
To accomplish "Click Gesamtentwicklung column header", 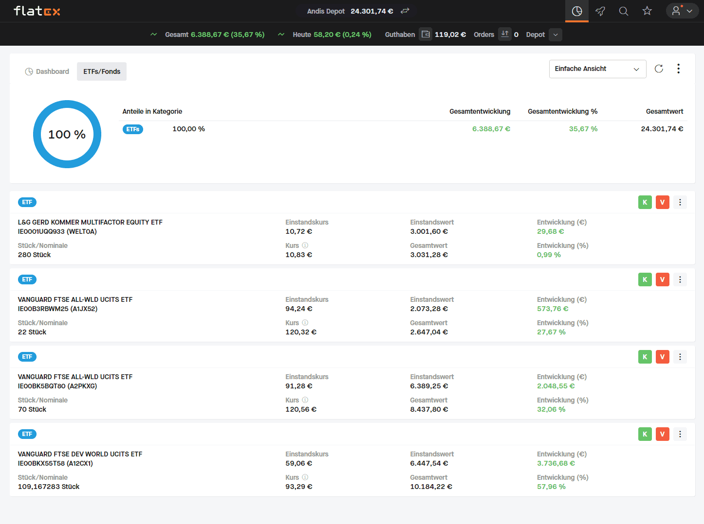I will (x=480, y=111).
